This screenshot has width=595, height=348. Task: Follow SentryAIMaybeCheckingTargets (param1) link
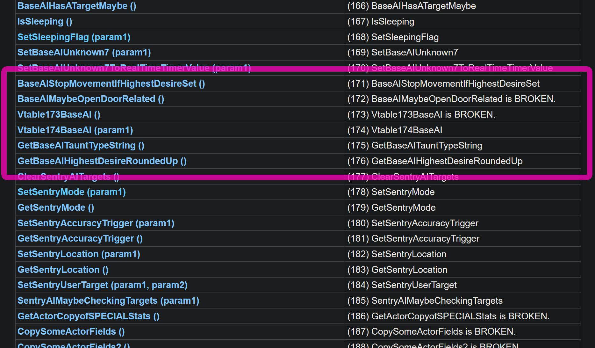108,301
